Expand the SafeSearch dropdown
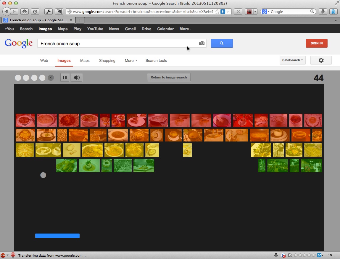Image resolution: width=340 pixels, height=259 pixels. coord(292,60)
